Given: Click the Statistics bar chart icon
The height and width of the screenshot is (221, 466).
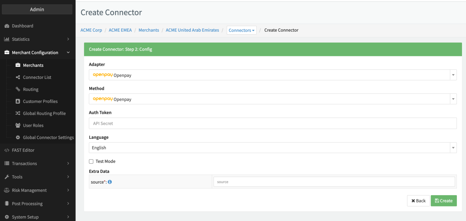Looking at the screenshot, I should pyautogui.click(x=7, y=39).
